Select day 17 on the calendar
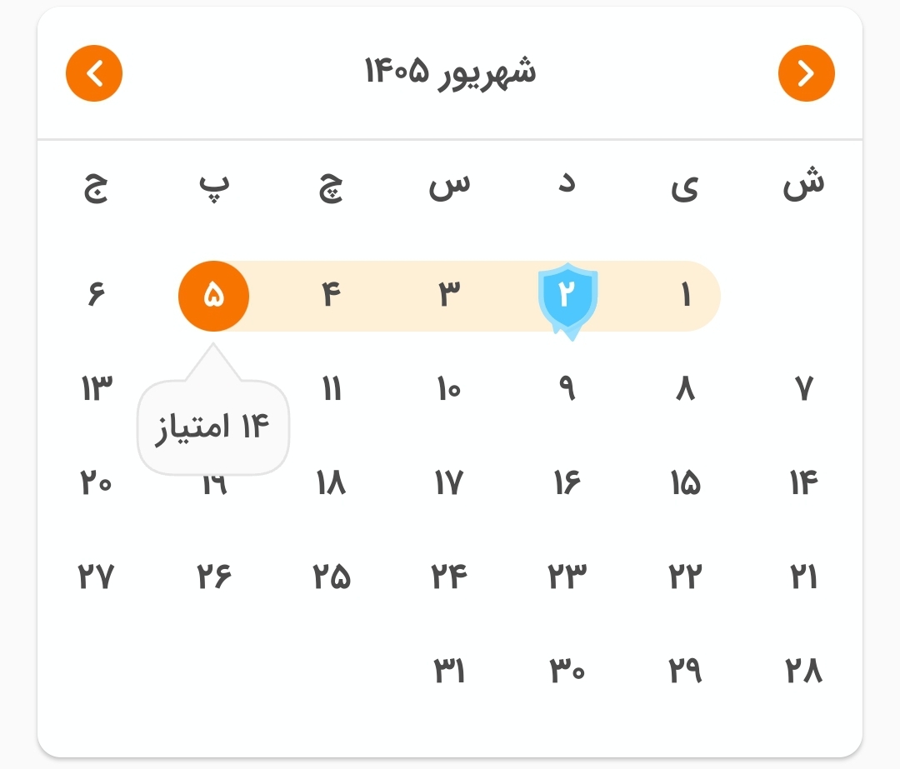900x769 pixels. click(449, 482)
